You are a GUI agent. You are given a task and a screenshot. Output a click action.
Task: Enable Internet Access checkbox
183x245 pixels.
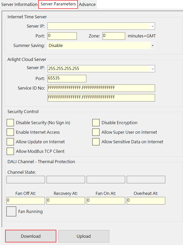coord(10,132)
